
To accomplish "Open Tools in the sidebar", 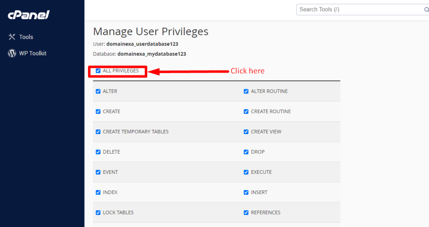I will tap(26, 37).
